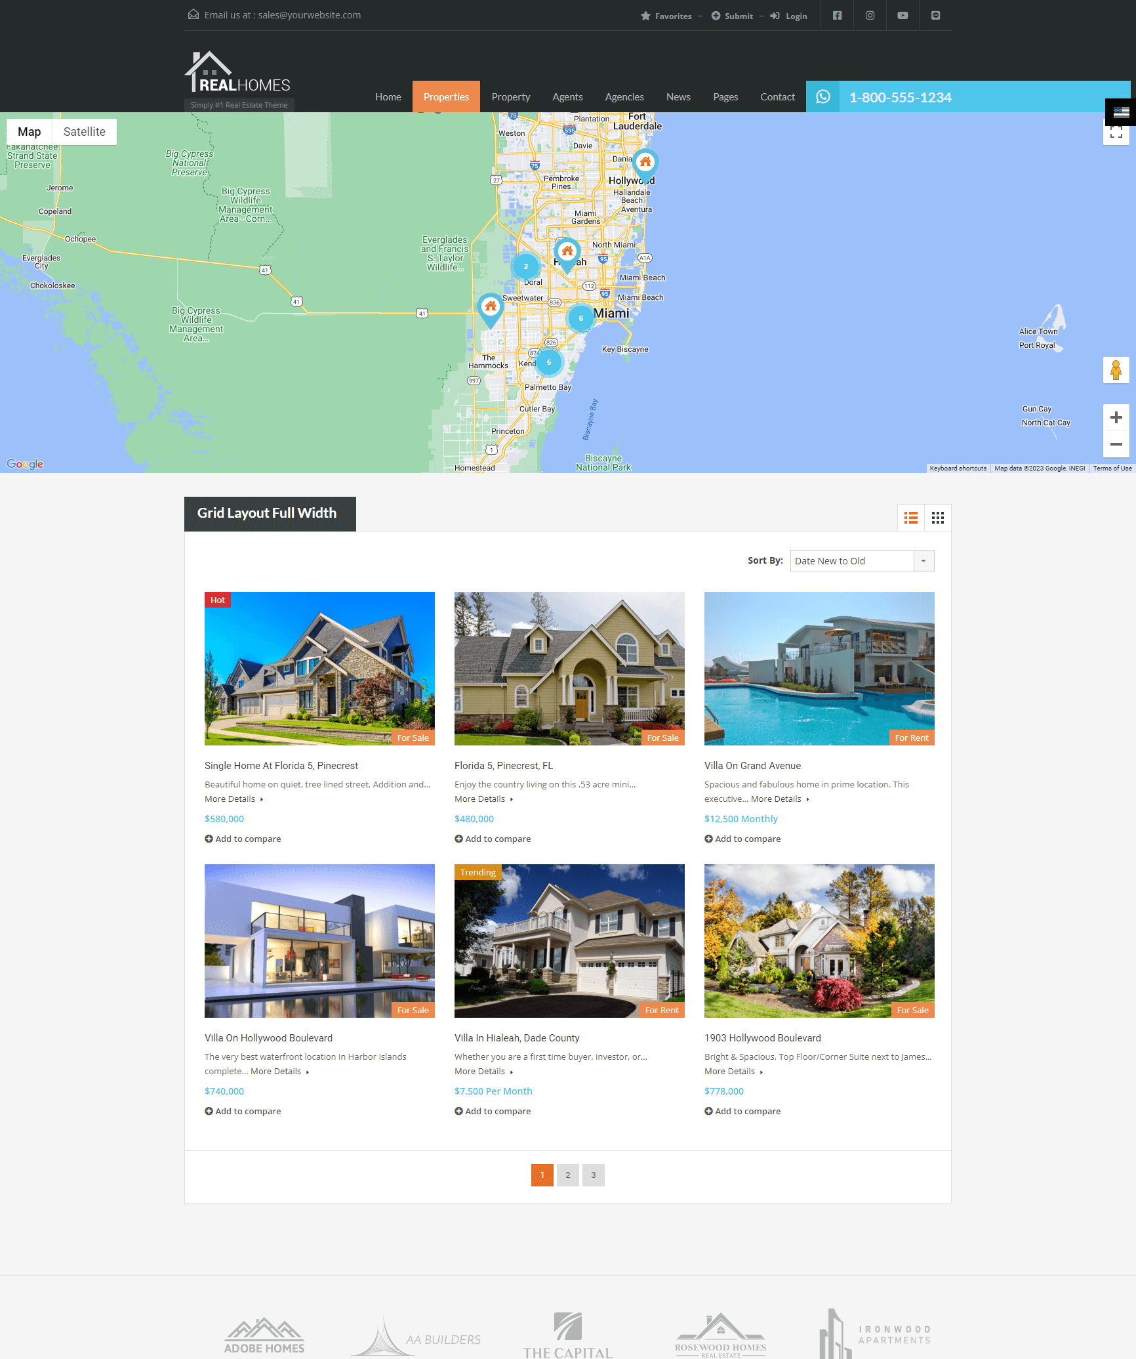Open 1903 Hollywood Boulevard title
The image size is (1136, 1359).
(x=763, y=1038)
